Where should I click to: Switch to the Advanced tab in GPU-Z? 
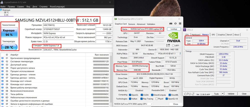[141, 24]
